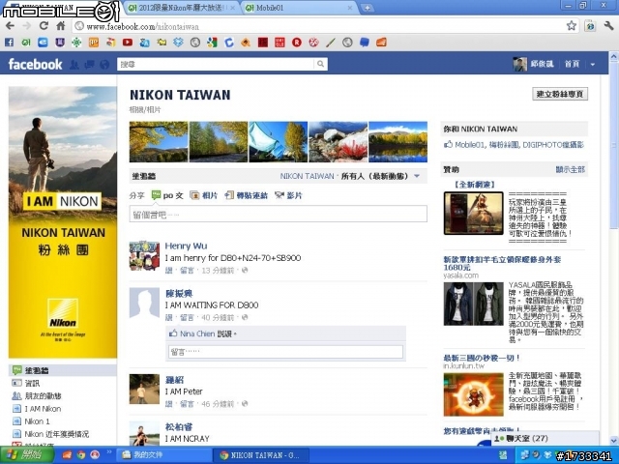Click 讚 under Henry Wu's post
The image size is (619, 464).
coord(168,271)
